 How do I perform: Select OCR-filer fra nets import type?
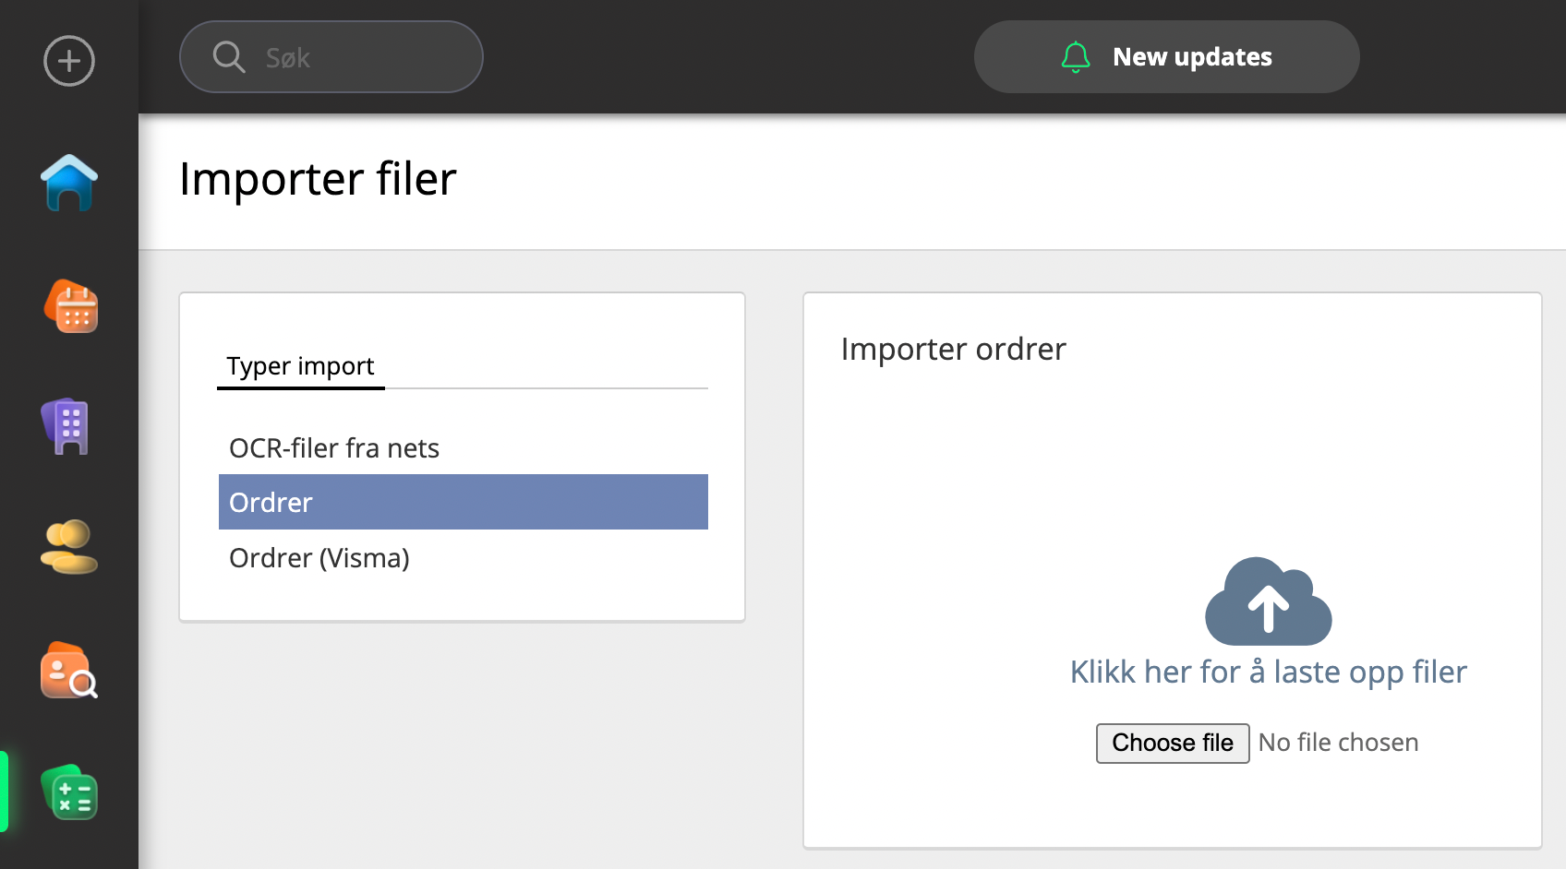334,448
